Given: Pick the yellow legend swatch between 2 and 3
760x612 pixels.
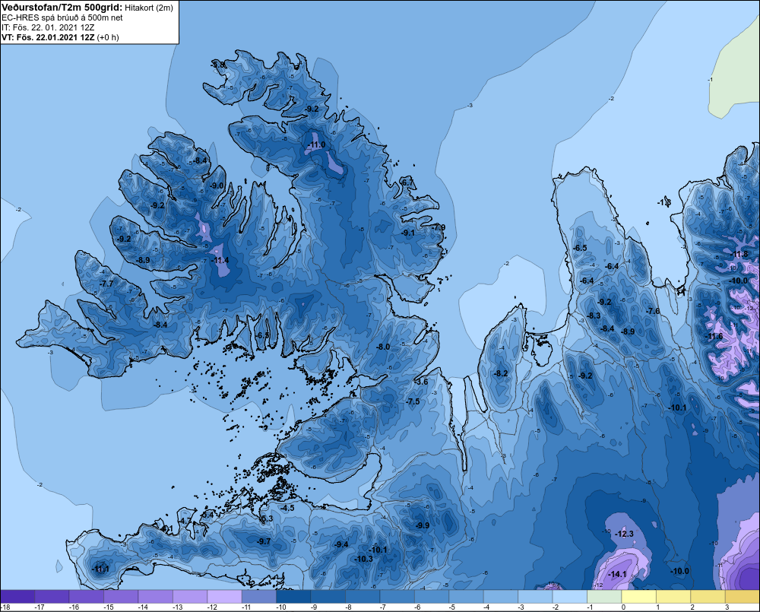Looking at the screenshot, I should [x=708, y=596].
